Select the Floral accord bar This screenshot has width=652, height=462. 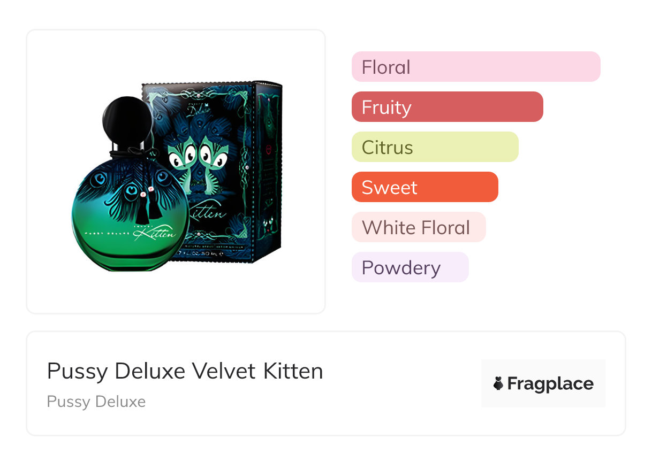475,67
